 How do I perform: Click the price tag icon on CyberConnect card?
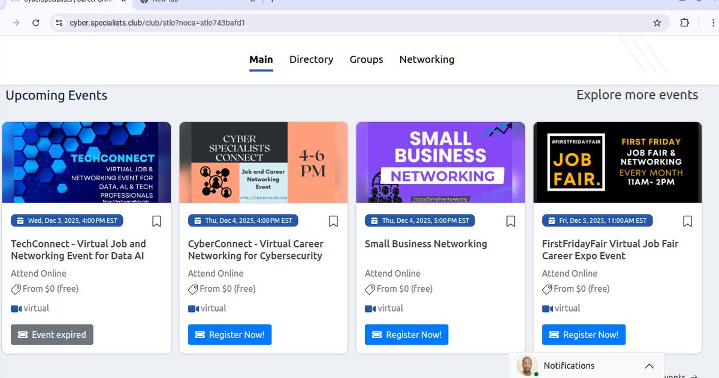[x=194, y=289]
